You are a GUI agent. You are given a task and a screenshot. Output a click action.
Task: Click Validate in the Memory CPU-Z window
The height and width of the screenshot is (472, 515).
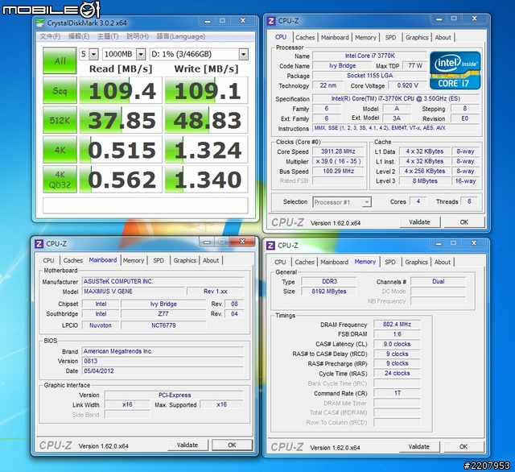point(419,447)
